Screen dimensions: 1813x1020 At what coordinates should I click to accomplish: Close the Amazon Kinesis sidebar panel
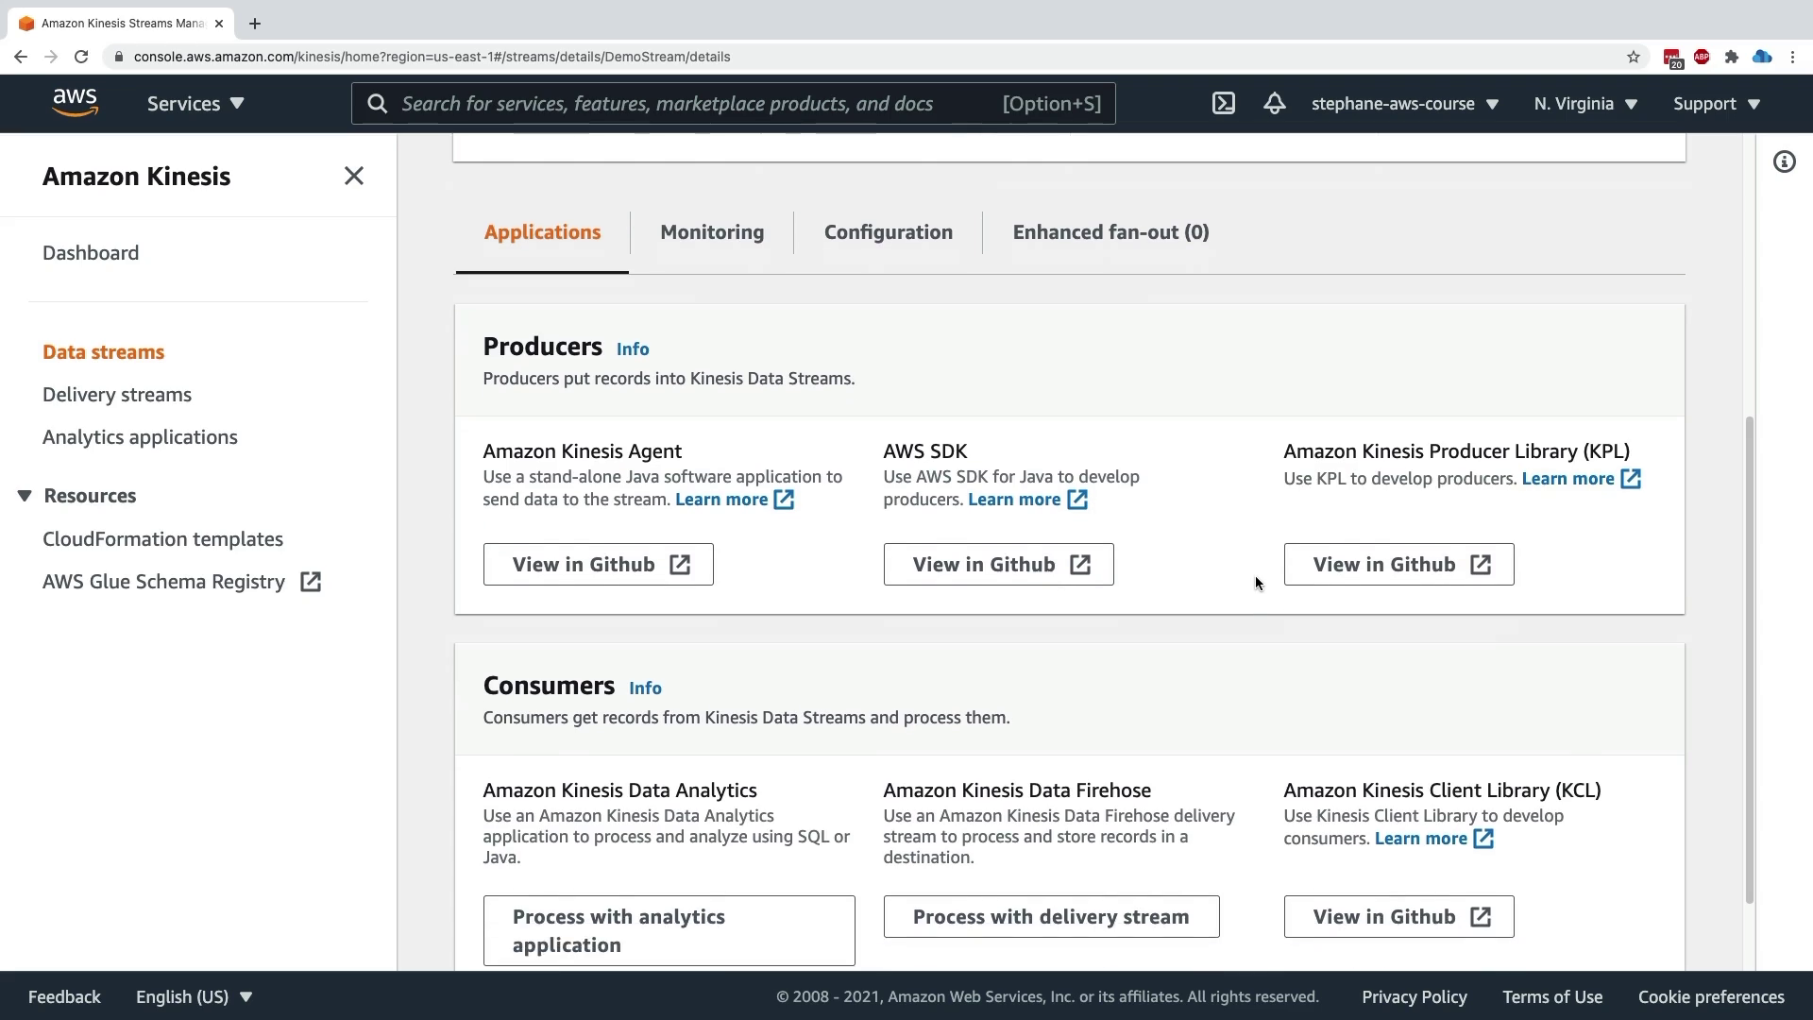(353, 177)
